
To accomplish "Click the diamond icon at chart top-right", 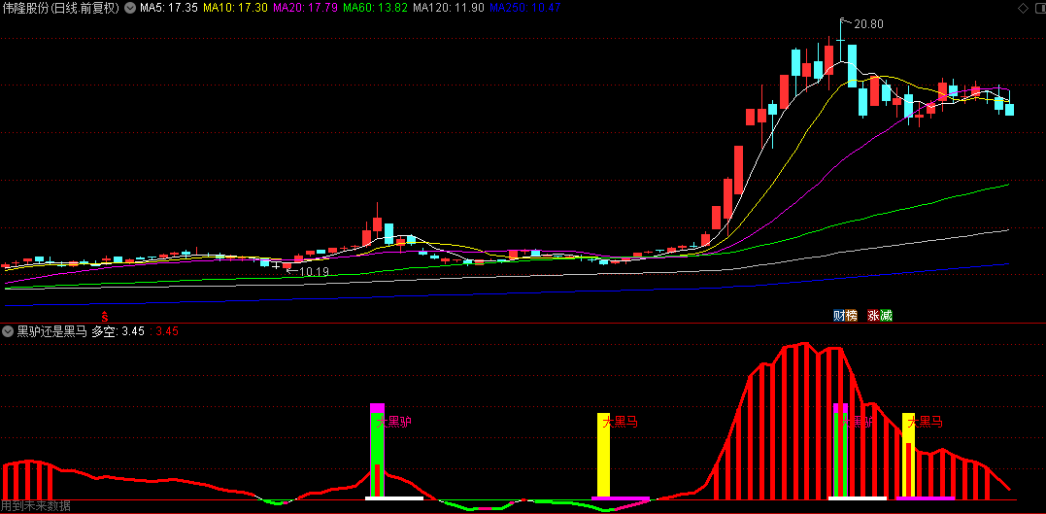I will tap(1023, 8).
